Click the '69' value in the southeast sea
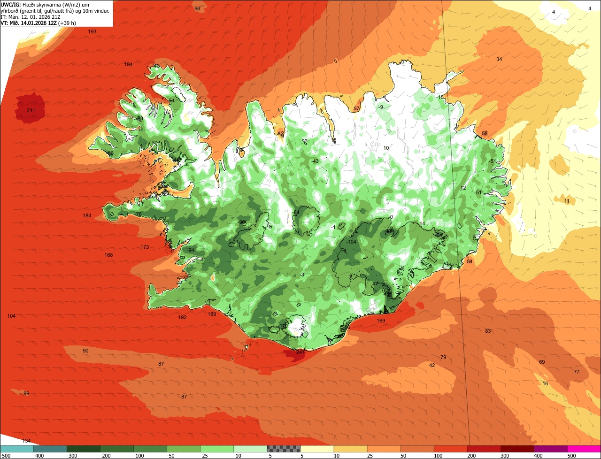601x459 pixels. [x=542, y=362]
